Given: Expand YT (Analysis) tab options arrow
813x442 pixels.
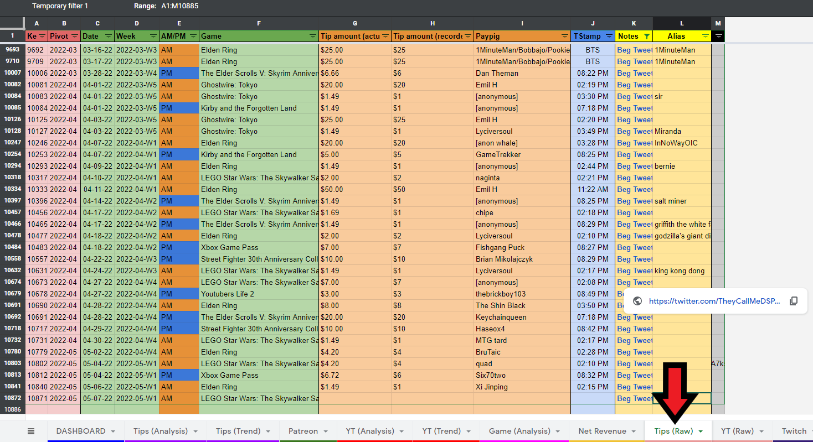Looking at the screenshot, I should click(x=402, y=431).
